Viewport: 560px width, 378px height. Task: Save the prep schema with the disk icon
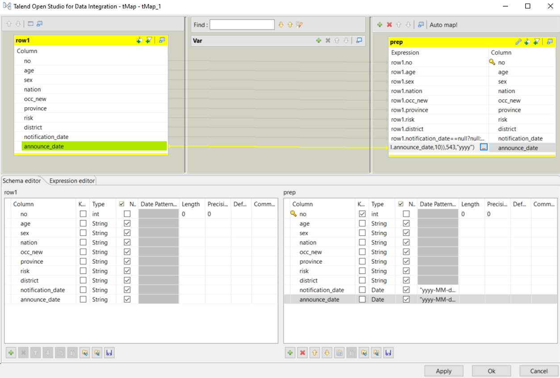click(388, 352)
